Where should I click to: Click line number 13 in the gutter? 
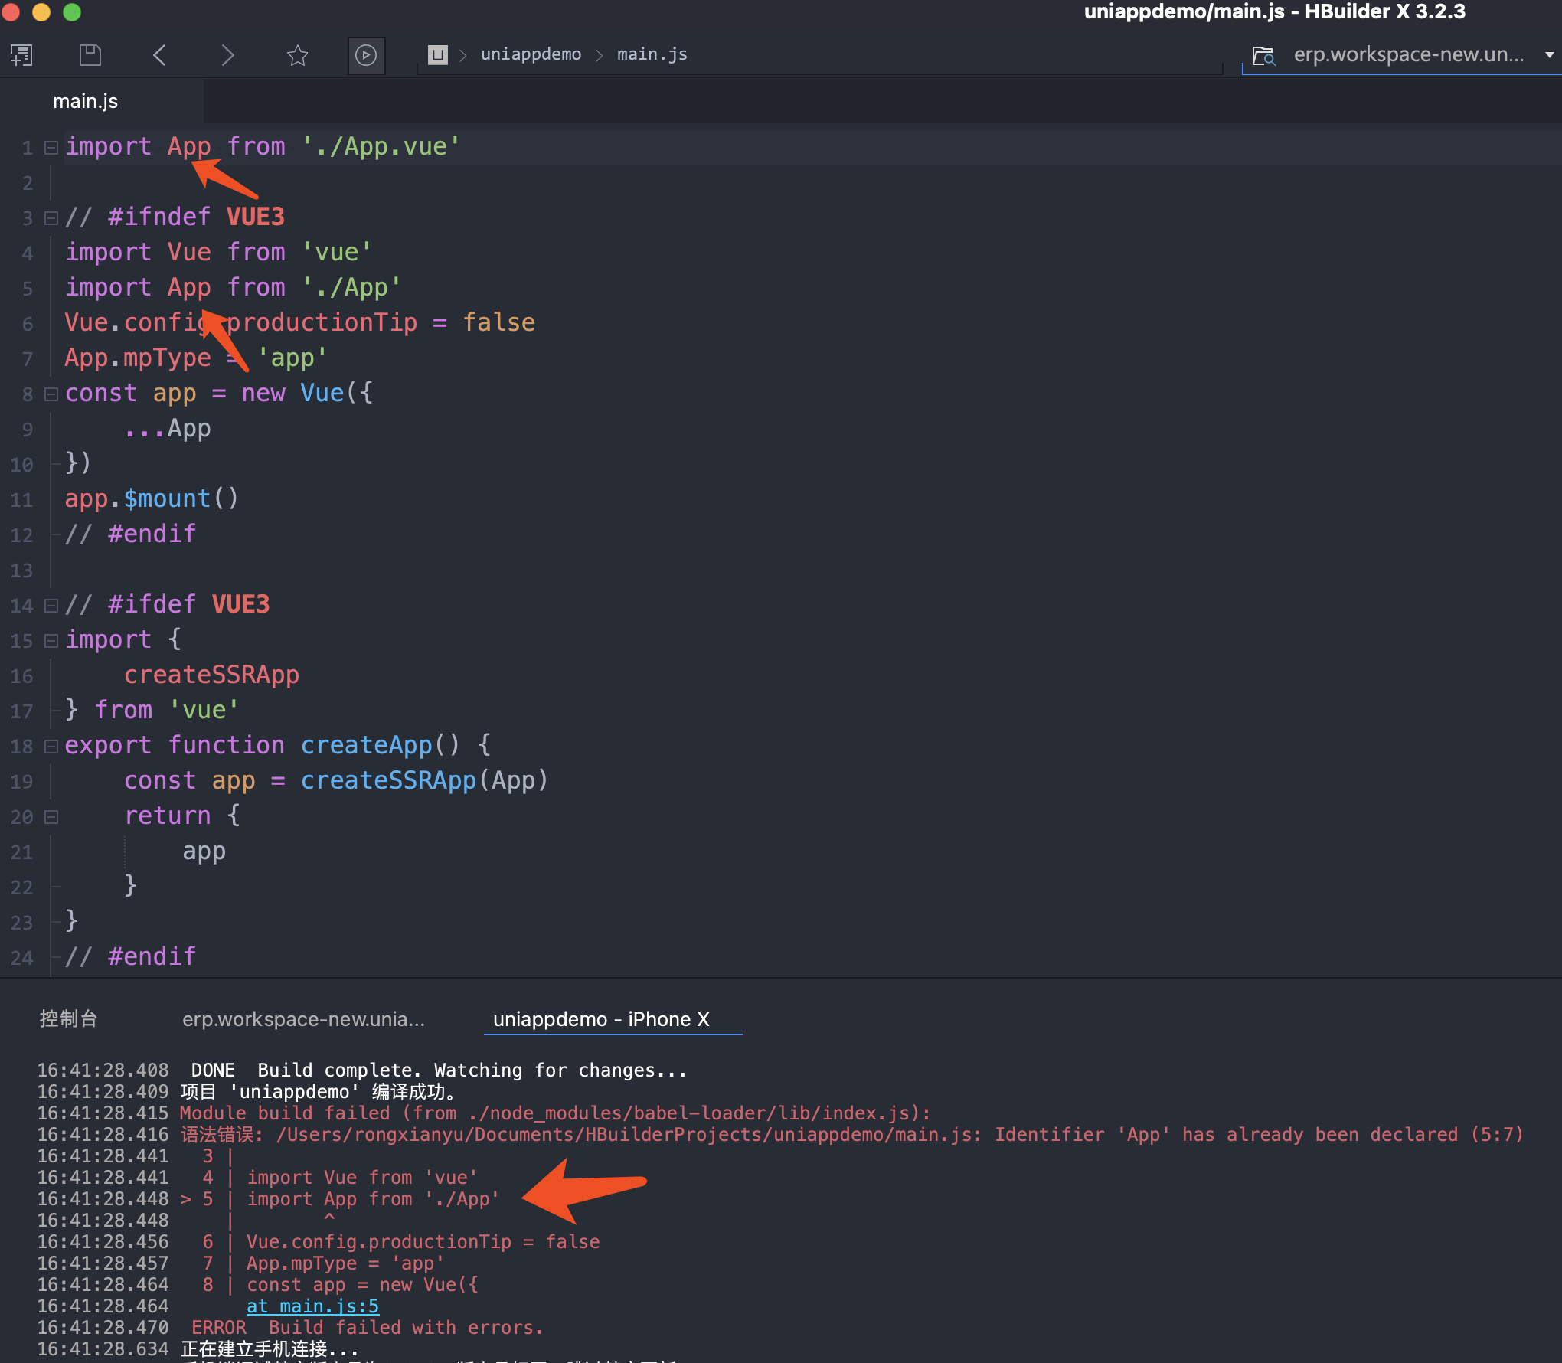coord(22,570)
